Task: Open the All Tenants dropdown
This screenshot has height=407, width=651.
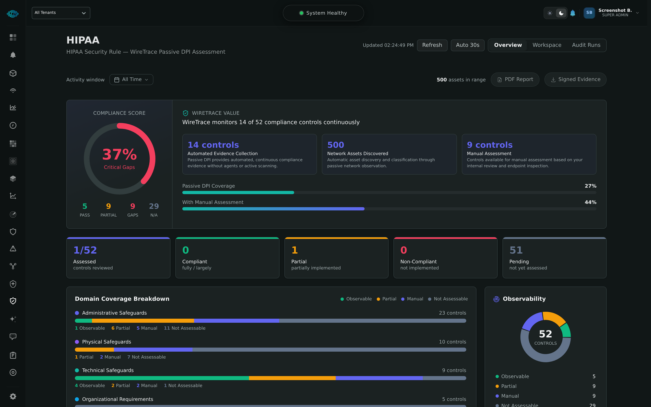Action: click(61, 13)
